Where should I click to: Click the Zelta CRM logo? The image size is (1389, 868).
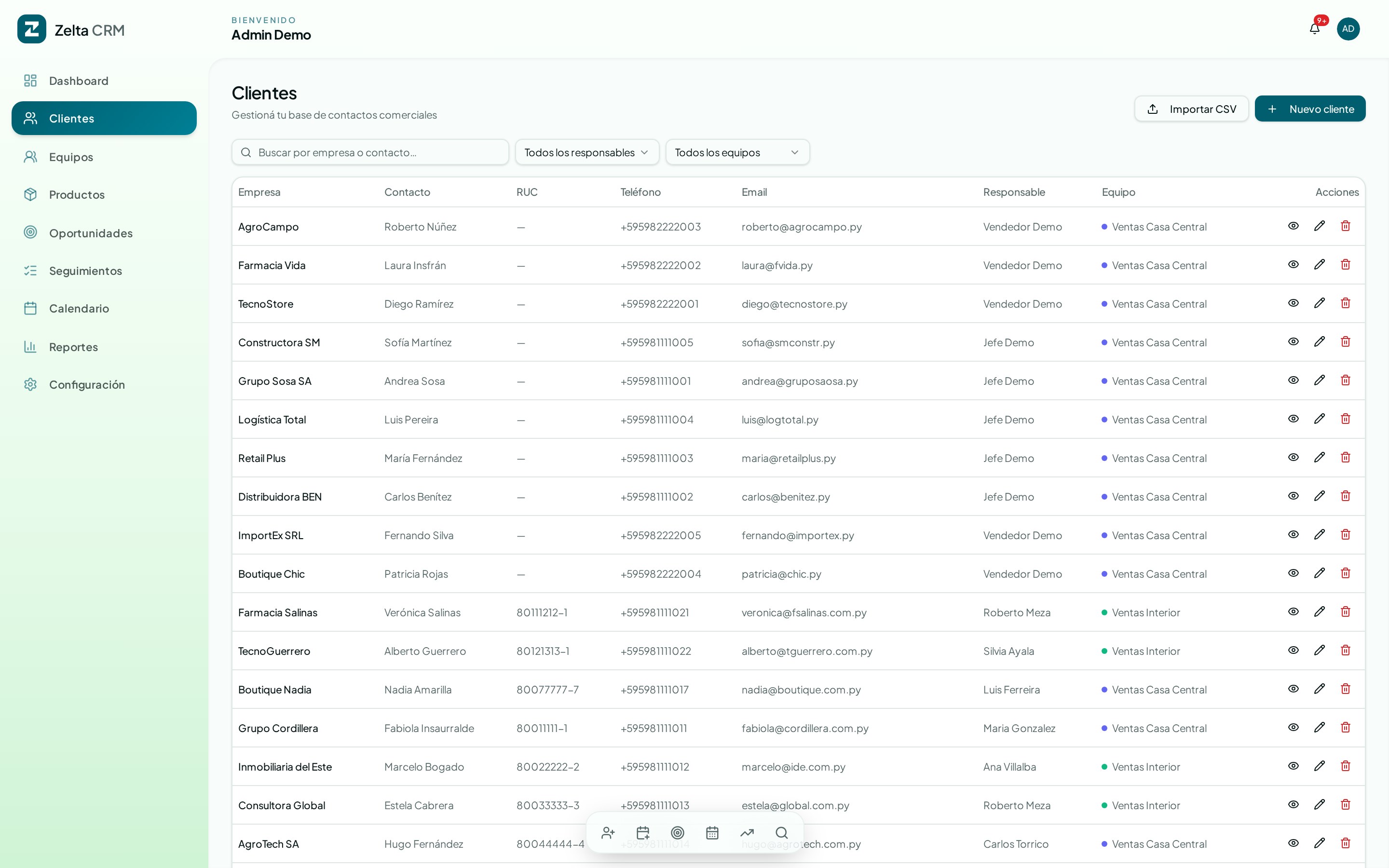click(31, 29)
